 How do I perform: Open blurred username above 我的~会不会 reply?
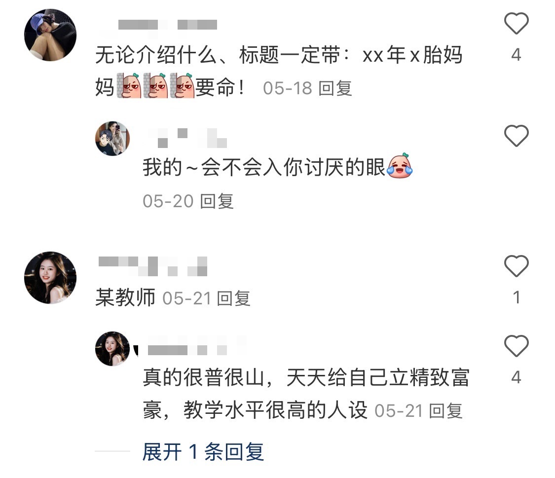click(x=187, y=138)
